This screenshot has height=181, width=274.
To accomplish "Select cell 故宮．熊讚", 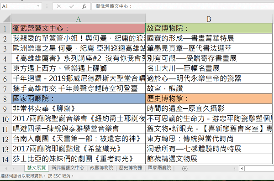I will pyautogui.click(x=209, y=89).
